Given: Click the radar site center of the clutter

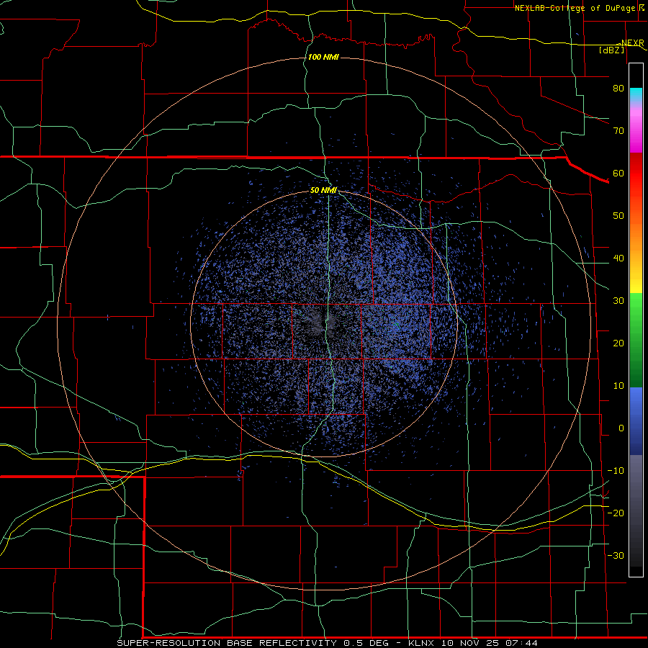Looking at the screenshot, I should tap(324, 323).
